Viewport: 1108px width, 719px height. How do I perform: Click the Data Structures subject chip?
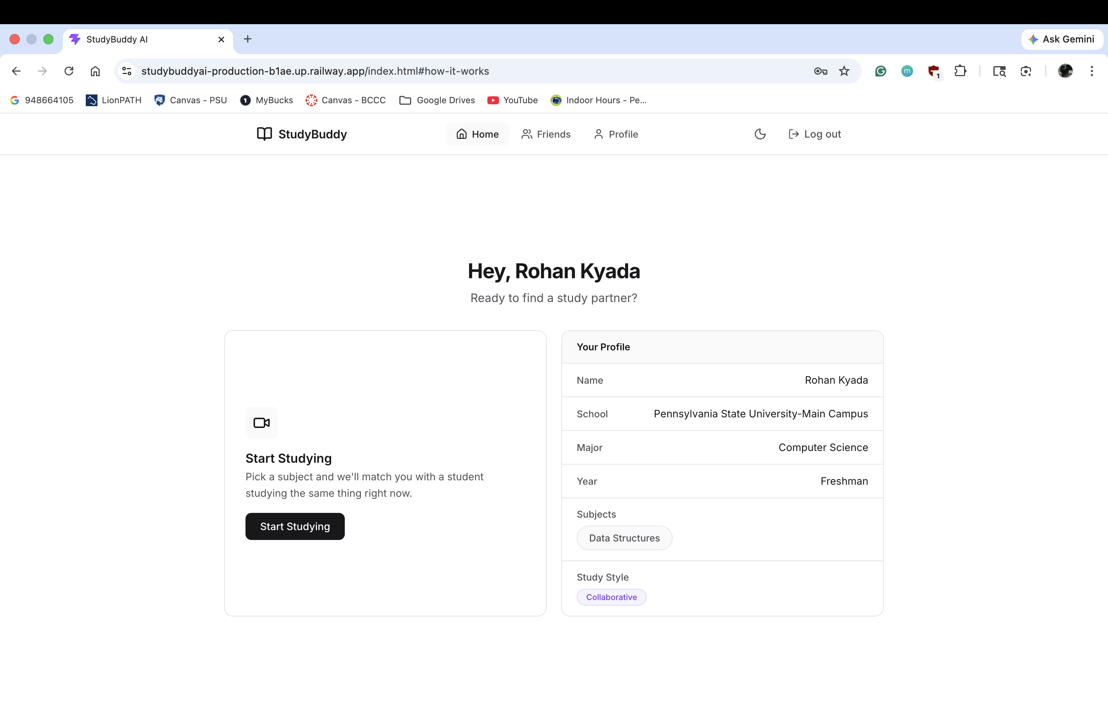(x=624, y=538)
